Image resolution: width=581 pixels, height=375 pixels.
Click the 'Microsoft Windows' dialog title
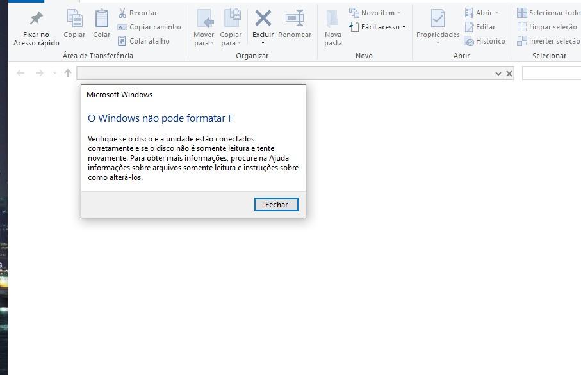(119, 95)
